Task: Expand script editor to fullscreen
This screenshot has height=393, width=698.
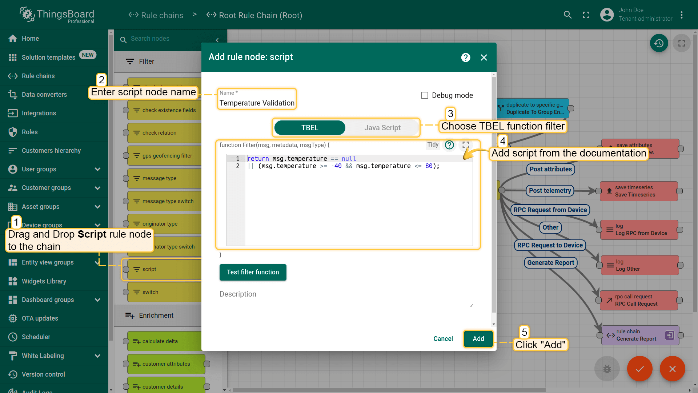Action: 466,145
